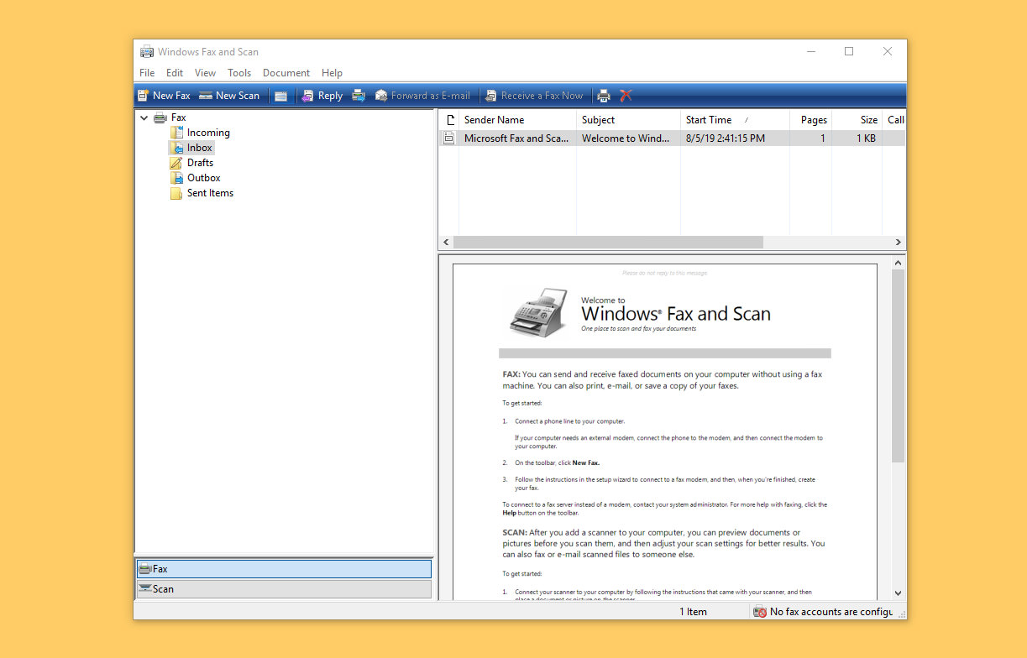Click the Print icon in the toolbar

point(604,96)
